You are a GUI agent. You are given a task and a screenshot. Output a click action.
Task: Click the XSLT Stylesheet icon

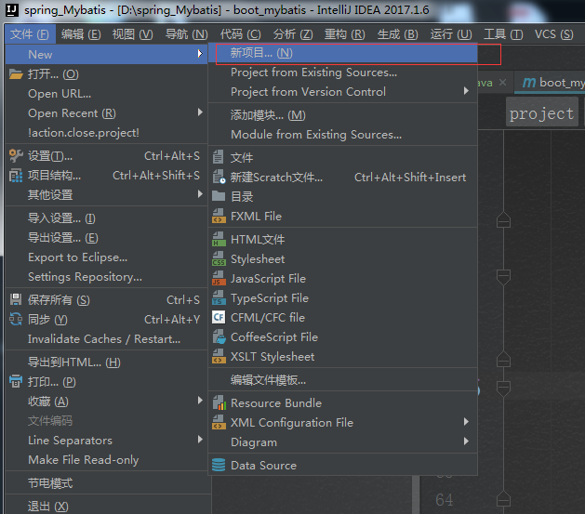[219, 356]
